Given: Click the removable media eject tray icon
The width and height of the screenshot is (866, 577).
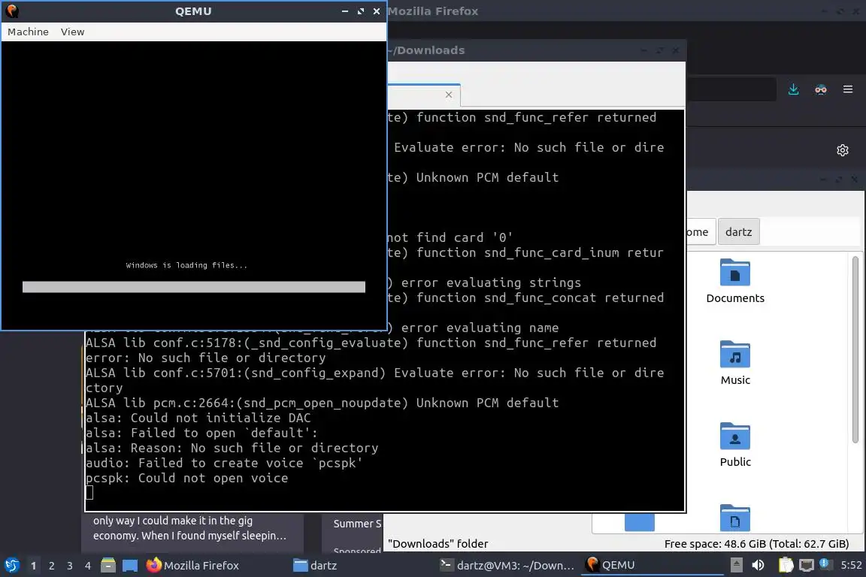Looking at the screenshot, I should click(736, 565).
